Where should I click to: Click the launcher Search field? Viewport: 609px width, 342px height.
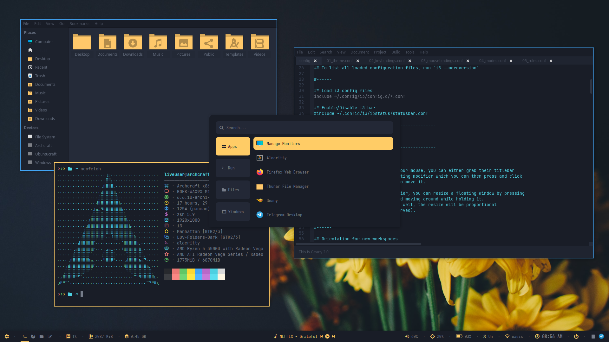point(304,128)
